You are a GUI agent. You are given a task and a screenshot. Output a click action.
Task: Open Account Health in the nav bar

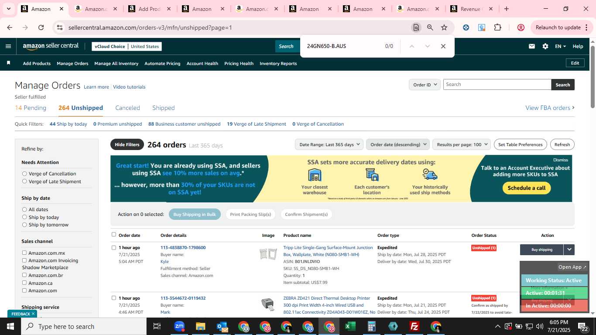[202, 63]
